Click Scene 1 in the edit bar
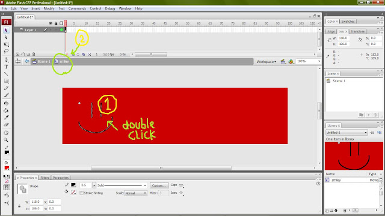Image resolution: width=385 pixels, height=216 pixels. coord(42,61)
